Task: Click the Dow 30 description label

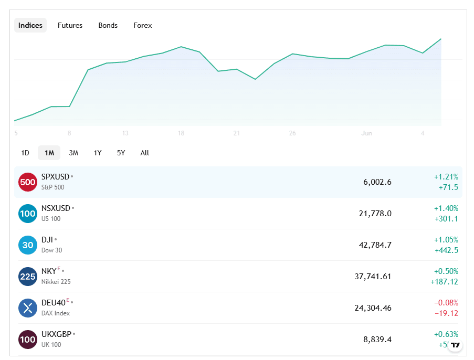Action: 51,250
